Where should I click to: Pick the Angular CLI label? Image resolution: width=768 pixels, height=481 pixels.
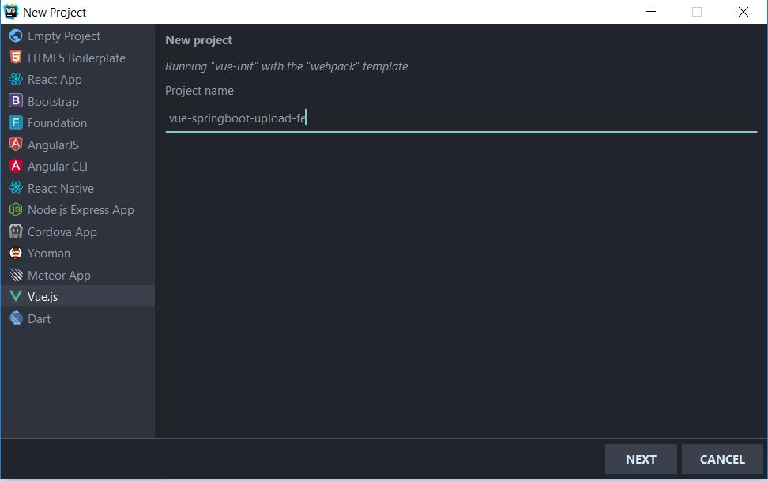point(58,167)
